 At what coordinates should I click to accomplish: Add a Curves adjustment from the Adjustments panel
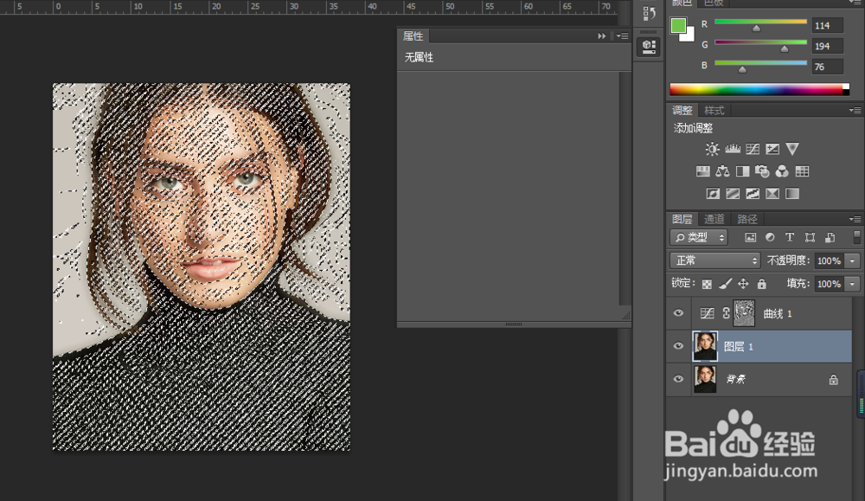click(753, 149)
